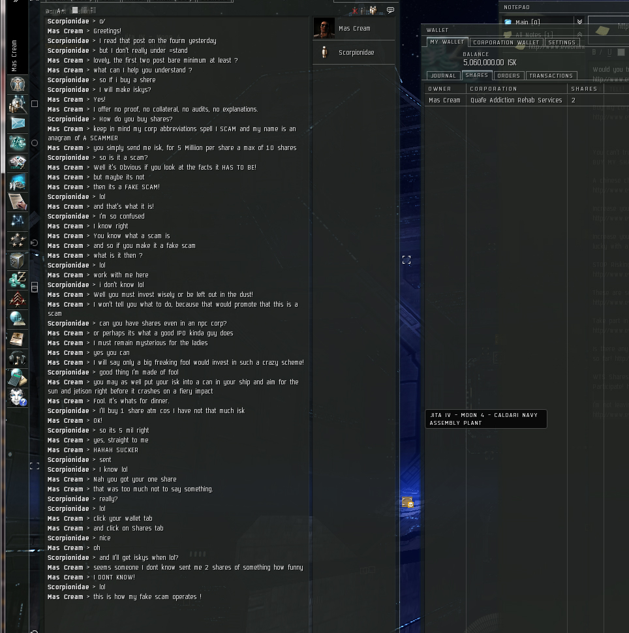Sort by Shares column header
Image resolution: width=629 pixels, height=633 pixels.
coord(585,89)
